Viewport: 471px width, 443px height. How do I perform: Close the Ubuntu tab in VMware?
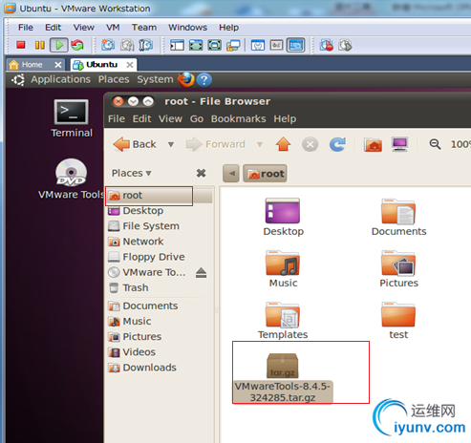pos(130,65)
